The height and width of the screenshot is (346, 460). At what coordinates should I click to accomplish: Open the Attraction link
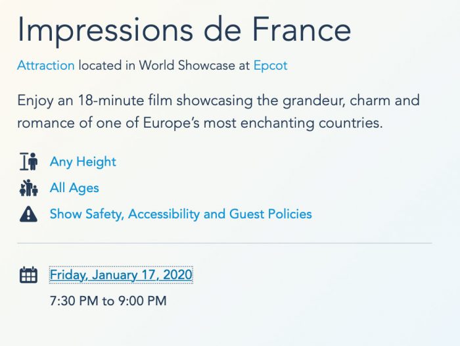tap(46, 66)
